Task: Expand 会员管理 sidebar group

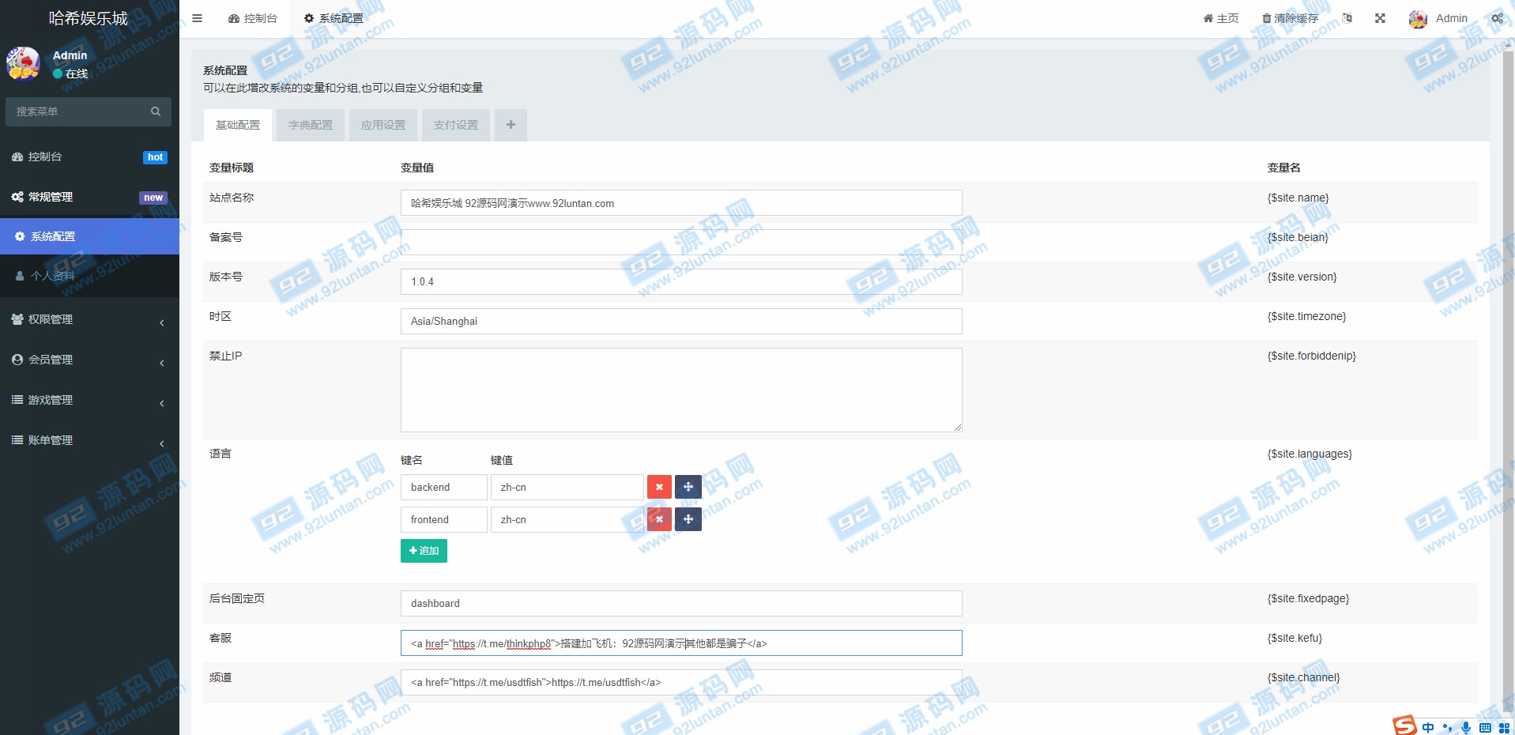Action: click(89, 360)
